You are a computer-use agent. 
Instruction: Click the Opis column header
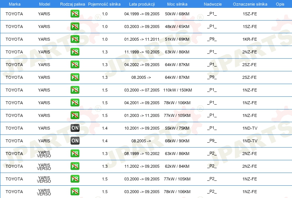[x=280, y=4]
